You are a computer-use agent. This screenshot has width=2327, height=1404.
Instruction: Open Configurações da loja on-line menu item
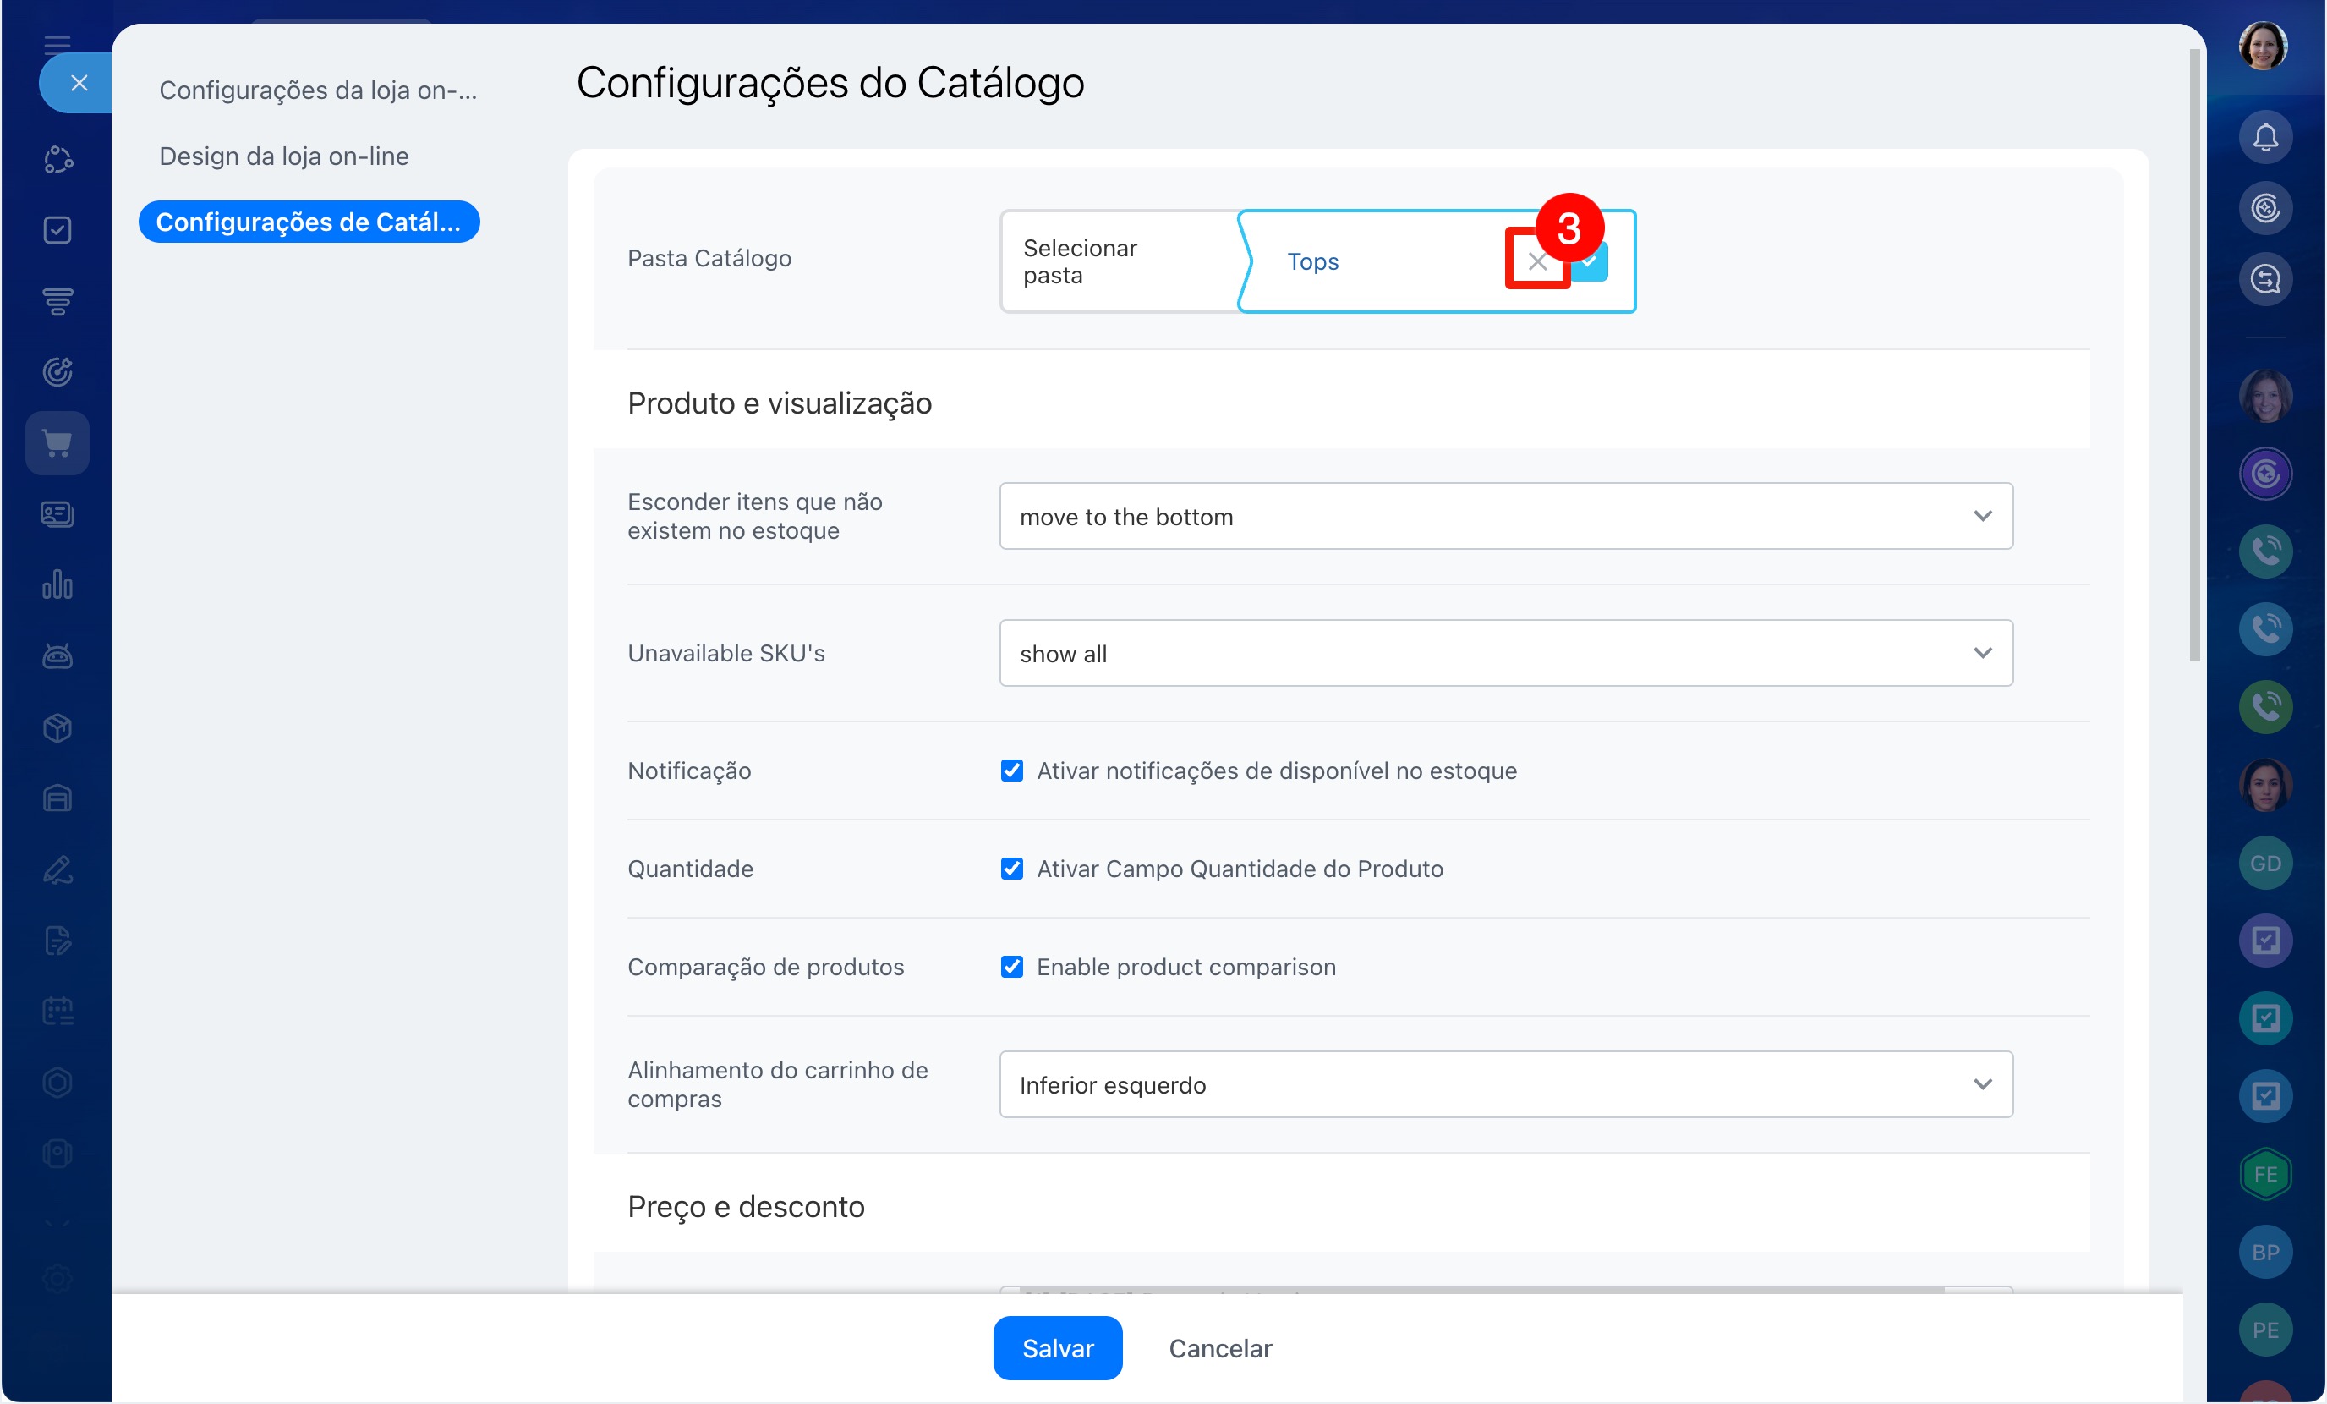coord(317,90)
